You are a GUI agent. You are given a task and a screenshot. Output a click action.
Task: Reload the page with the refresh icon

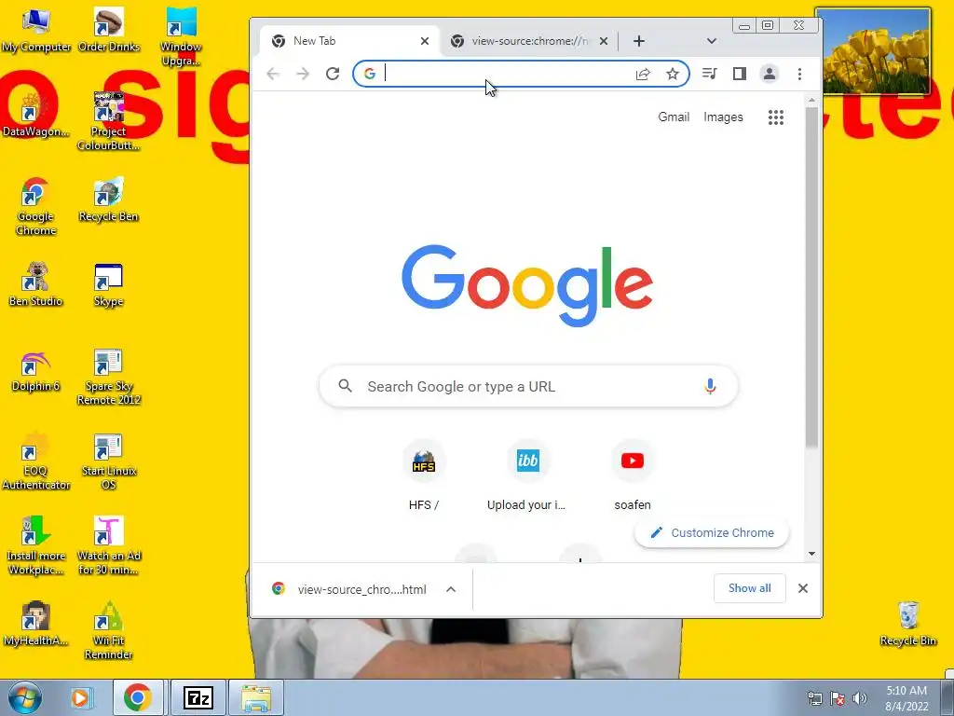333,74
